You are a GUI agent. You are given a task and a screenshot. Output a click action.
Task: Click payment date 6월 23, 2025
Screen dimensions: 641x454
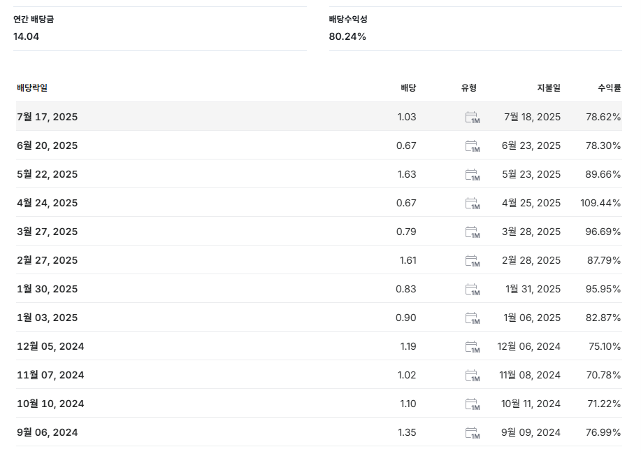click(531, 146)
